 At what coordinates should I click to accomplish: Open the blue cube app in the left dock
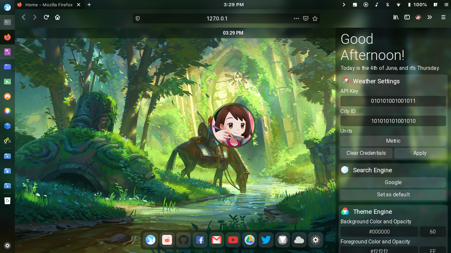[x=7, y=126]
